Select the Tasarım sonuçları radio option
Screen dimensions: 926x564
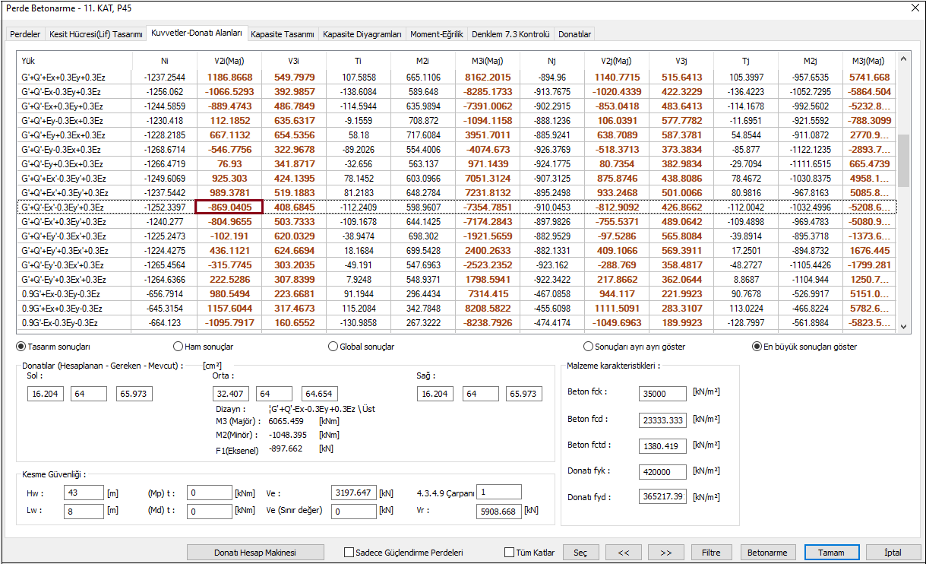(x=21, y=347)
